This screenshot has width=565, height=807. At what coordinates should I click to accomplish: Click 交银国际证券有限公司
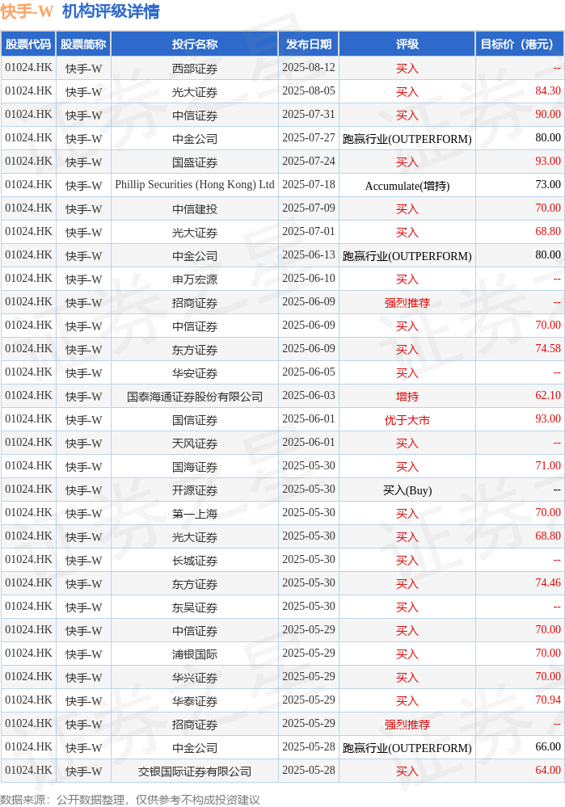pyautogui.click(x=195, y=771)
